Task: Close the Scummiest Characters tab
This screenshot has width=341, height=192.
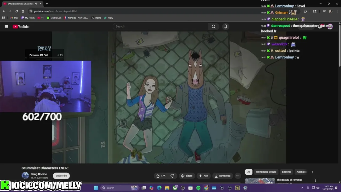Action: click(x=40, y=4)
